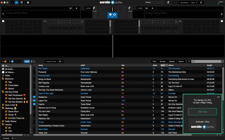Image resolution: width=225 pixels, height=140 pixels.
Task: Open settings gear in top bar
Action: pos(201,2)
